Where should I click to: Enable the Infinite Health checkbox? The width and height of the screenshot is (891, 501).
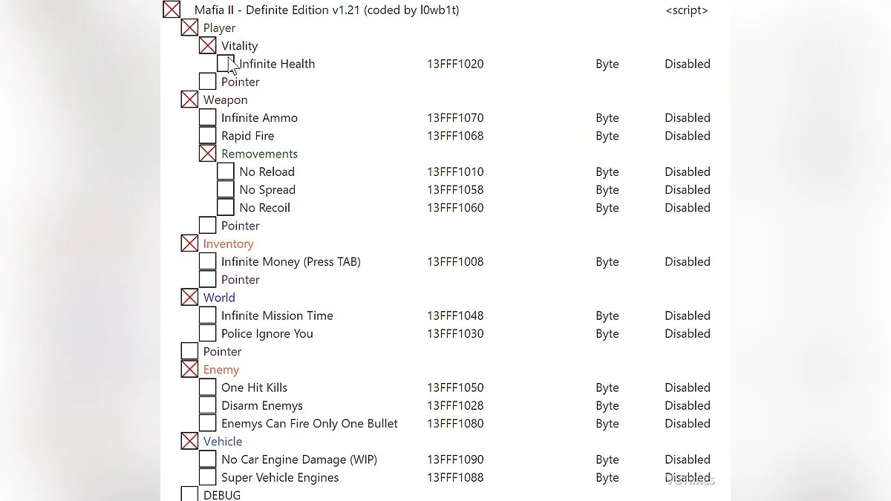point(225,64)
